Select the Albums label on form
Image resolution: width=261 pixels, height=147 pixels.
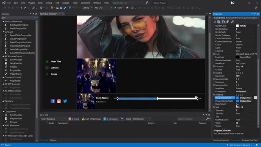[x=55, y=68]
